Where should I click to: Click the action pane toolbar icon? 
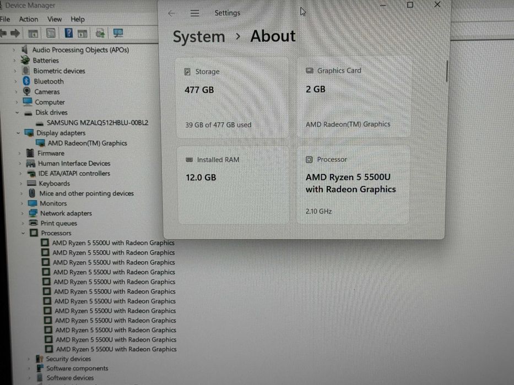click(x=82, y=34)
